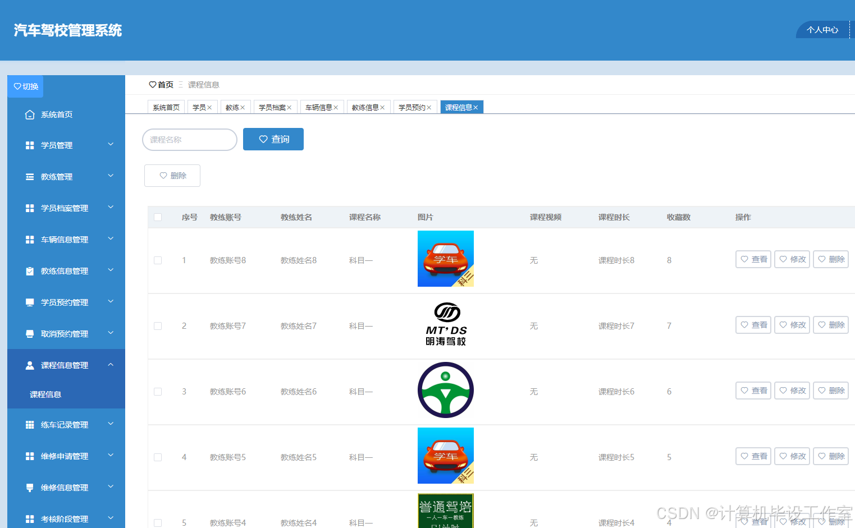Check the row 3 checkbox for 教练账号6
Viewport: 855px width, 528px height.
click(158, 392)
